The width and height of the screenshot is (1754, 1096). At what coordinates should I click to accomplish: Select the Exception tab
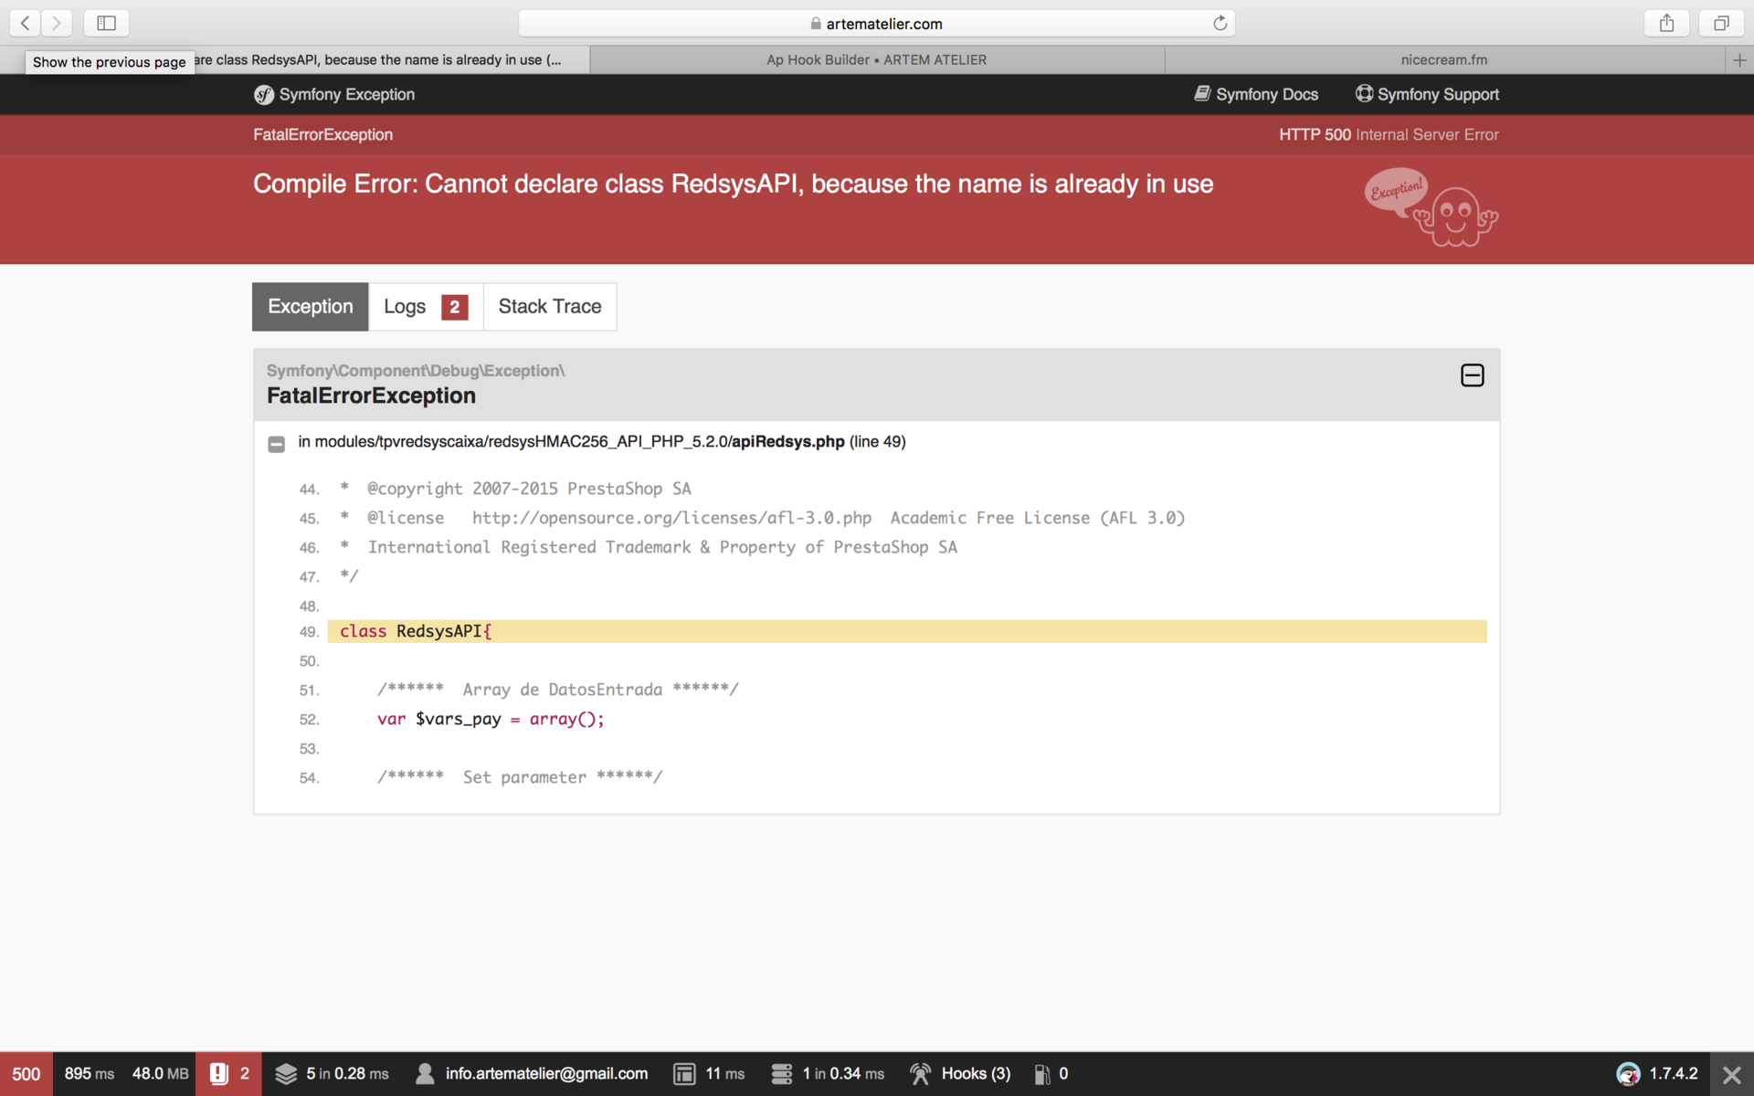310,307
